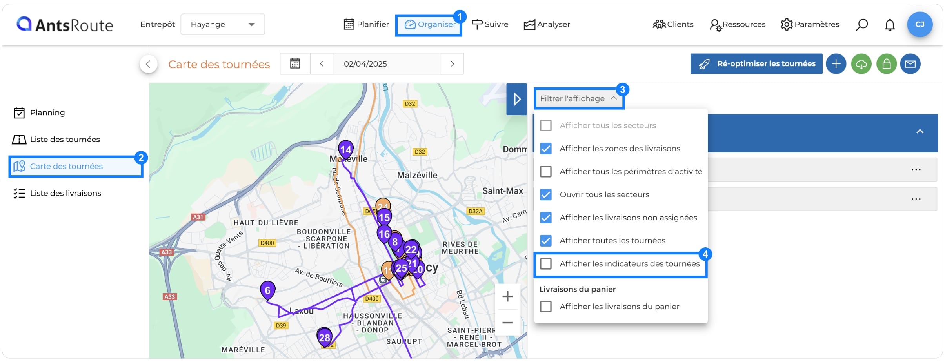Uncheck Afficher les livraisons non assignées
The image size is (945, 361).
point(546,218)
